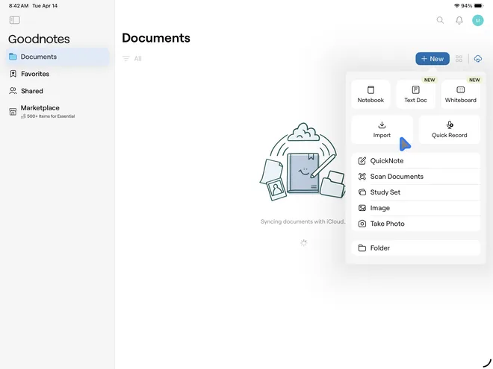Screen dimensions: 493x369
Task: Click the Folder icon in menu
Action: [362, 248]
